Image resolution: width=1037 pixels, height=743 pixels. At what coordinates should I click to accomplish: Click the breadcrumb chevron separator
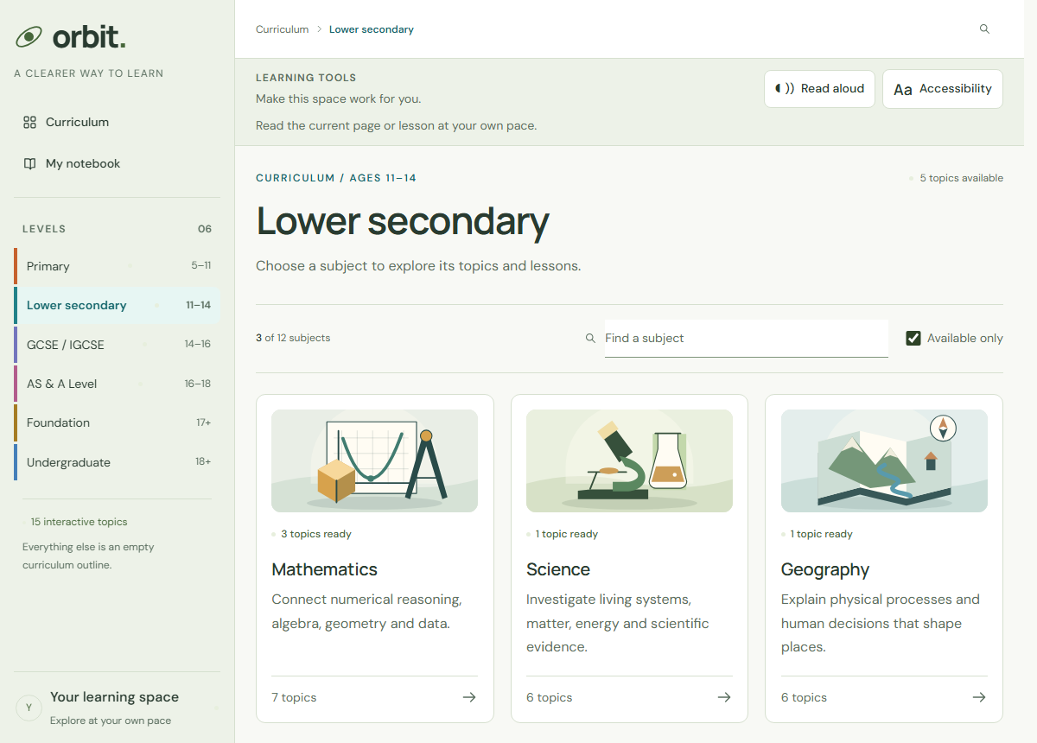click(x=319, y=29)
